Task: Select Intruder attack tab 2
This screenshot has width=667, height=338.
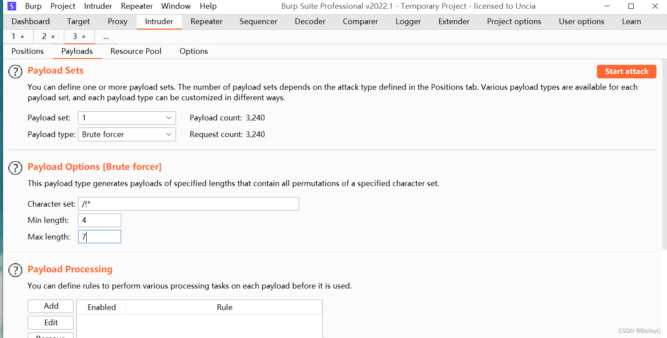Action: [x=45, y=37]
